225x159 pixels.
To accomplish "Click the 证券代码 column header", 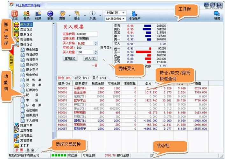I will point(64,83).
